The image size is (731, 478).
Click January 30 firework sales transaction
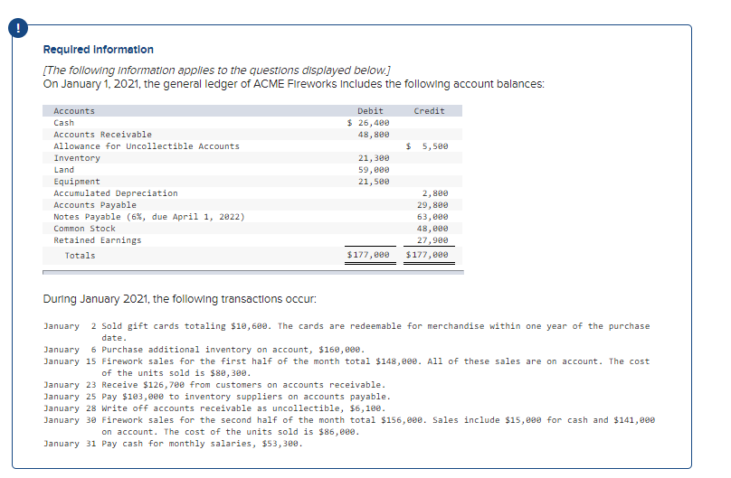349,426
